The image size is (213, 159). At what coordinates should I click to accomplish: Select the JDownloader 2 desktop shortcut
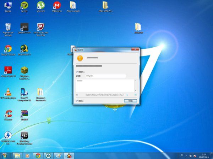pyautogui.click(x=24, y=50)
